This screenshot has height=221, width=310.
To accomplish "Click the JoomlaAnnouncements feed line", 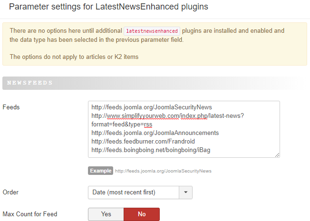I will point(155,133).
